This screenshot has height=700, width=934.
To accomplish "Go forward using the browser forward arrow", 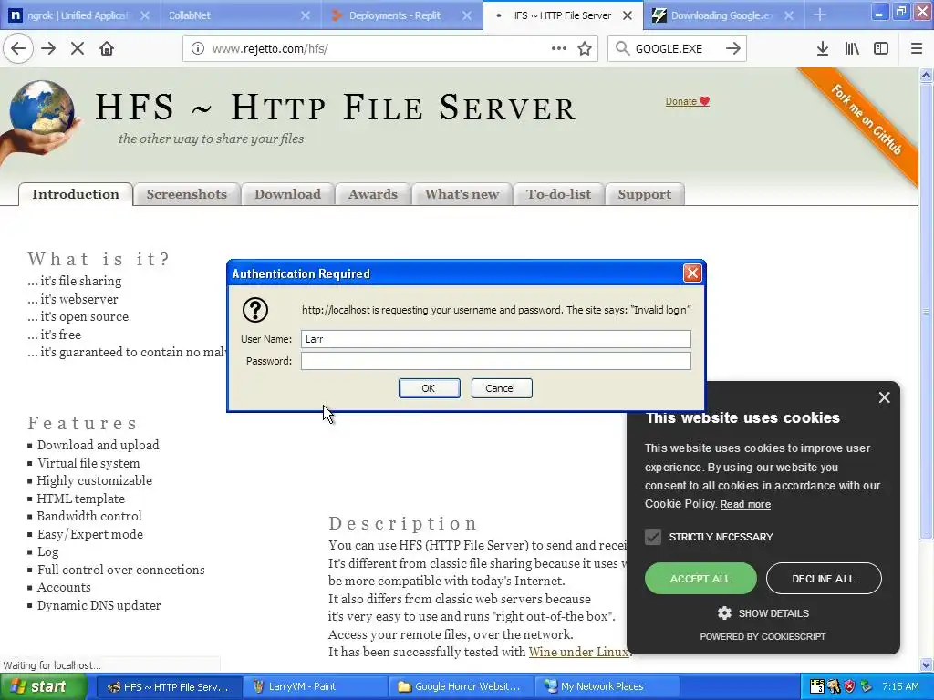I will (48, 49).
